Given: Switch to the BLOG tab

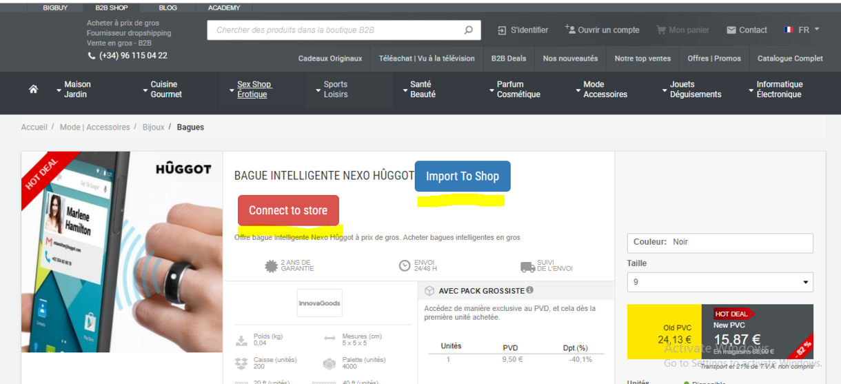Looking at the screenshot, I should click(168, 8).
